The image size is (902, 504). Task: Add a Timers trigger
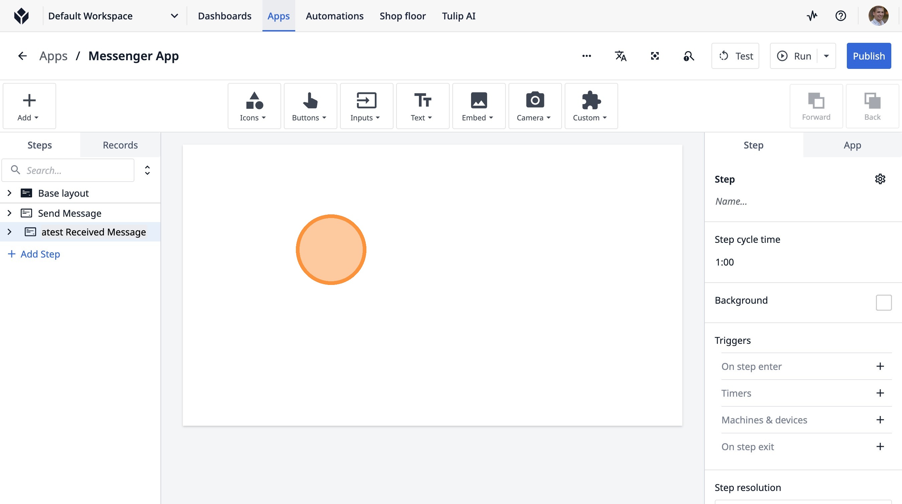click(x=880, y=393)
